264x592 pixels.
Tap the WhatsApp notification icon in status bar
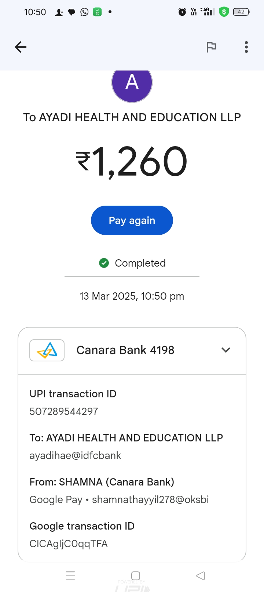84,12
